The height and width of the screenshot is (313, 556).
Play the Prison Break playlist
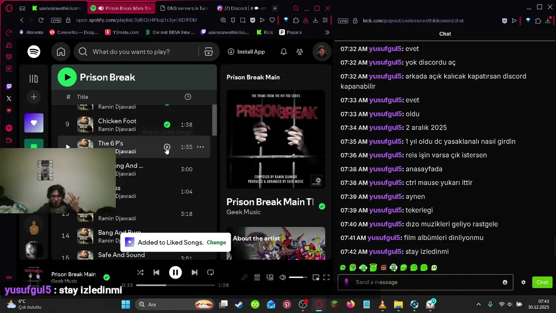67,77
